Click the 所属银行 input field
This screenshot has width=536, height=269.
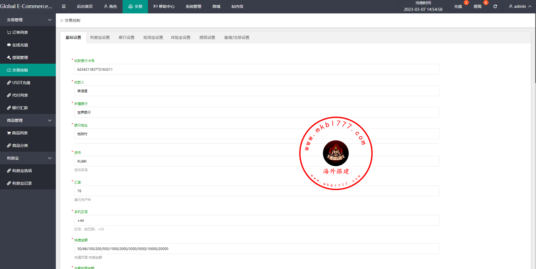(x=257, y=112)
